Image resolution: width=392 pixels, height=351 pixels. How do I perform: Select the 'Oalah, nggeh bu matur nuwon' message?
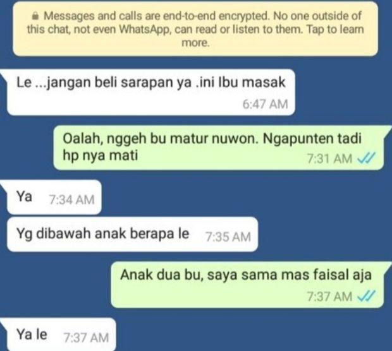(219, 148)
